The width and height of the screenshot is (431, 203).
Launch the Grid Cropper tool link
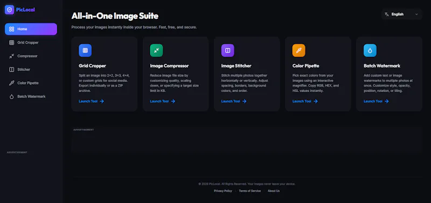[x=91, y=101]
